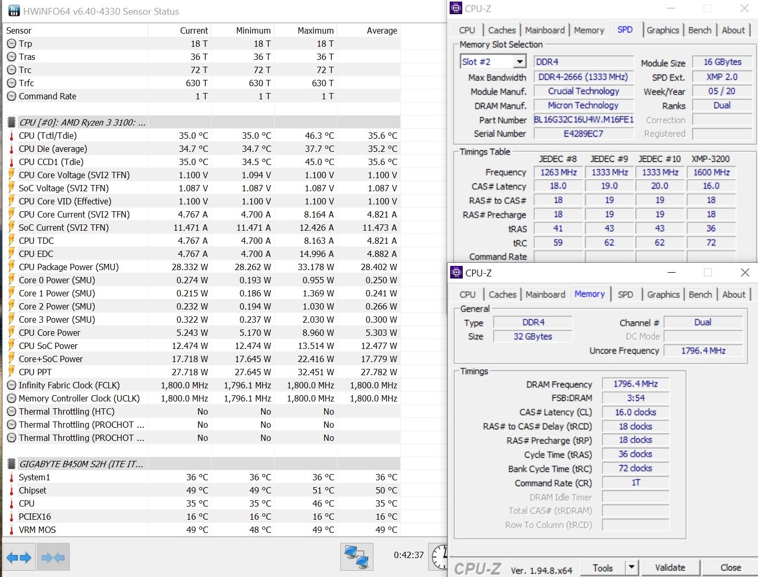Click icon beside Thermal Throttling (HTC) row

(x=12, y=411)
